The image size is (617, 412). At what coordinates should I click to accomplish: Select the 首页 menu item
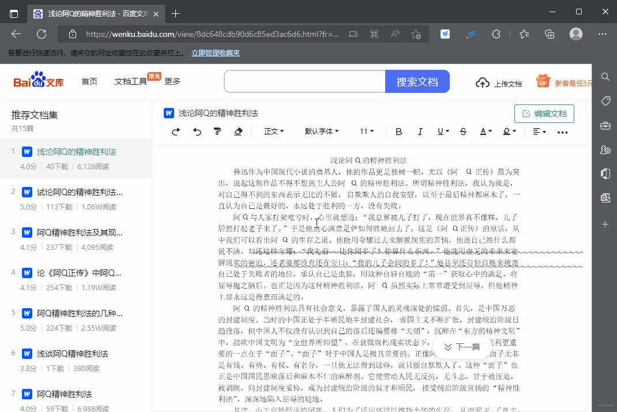[x=89, y=81]
